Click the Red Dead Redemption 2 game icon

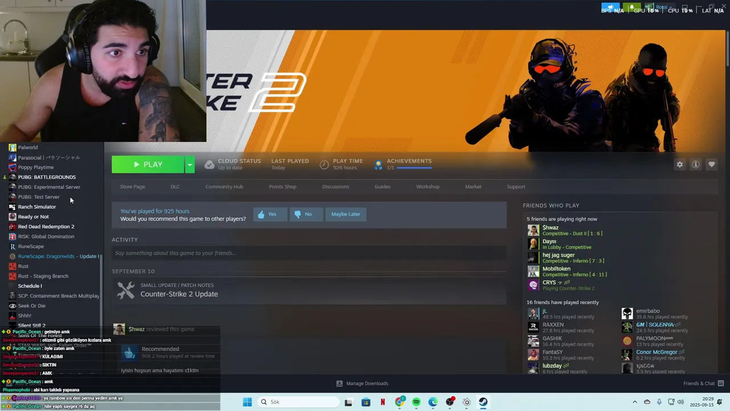13,227
